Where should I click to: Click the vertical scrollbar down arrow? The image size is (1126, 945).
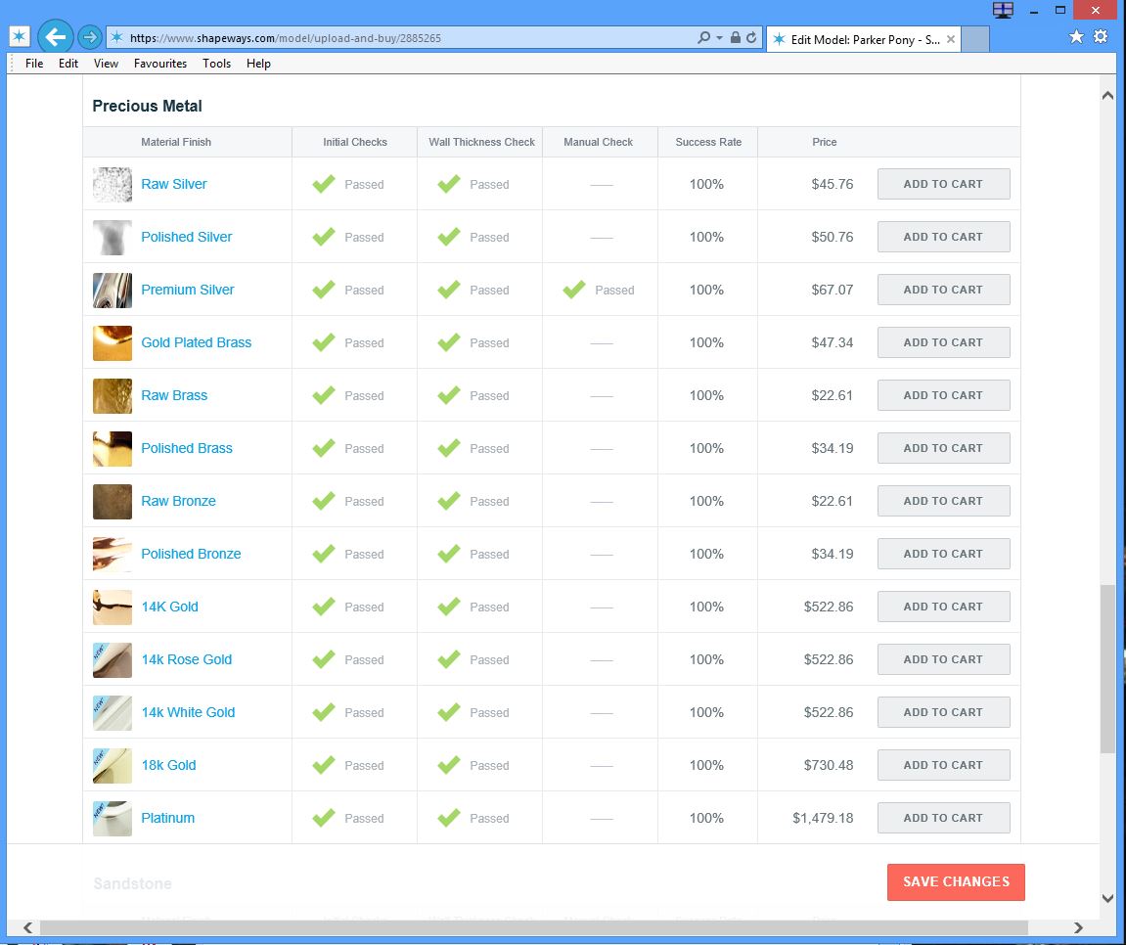(1107, 898)
